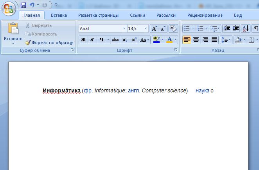
Task: Click Копировать copy button
Action: point(41,34)
